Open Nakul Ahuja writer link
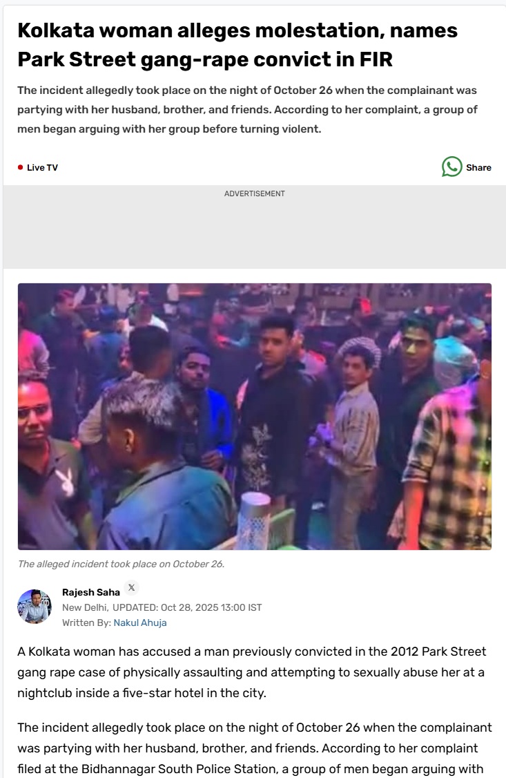Viewport: 506px width, 778px height. [x=139, y=623]
